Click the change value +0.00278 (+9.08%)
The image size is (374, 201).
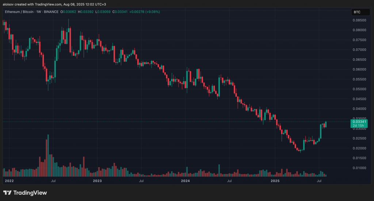coord(145,12)
